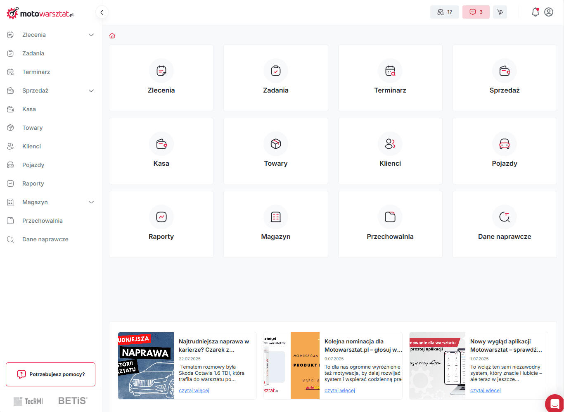Click the Potrzebujesz pomocy? button

[50, 374]
